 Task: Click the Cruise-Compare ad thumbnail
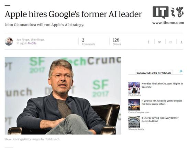tap(134, 105)
